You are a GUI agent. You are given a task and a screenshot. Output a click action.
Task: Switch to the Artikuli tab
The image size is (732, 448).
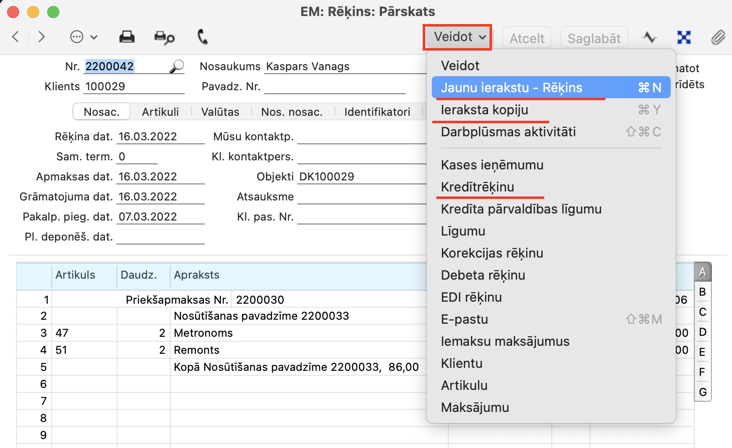pos(160,112)
